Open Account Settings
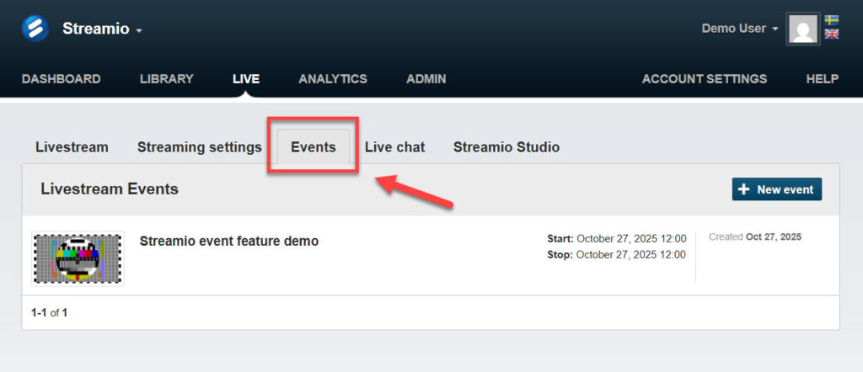The height and width of the screenshot is (372, 863). coord(705,79)
